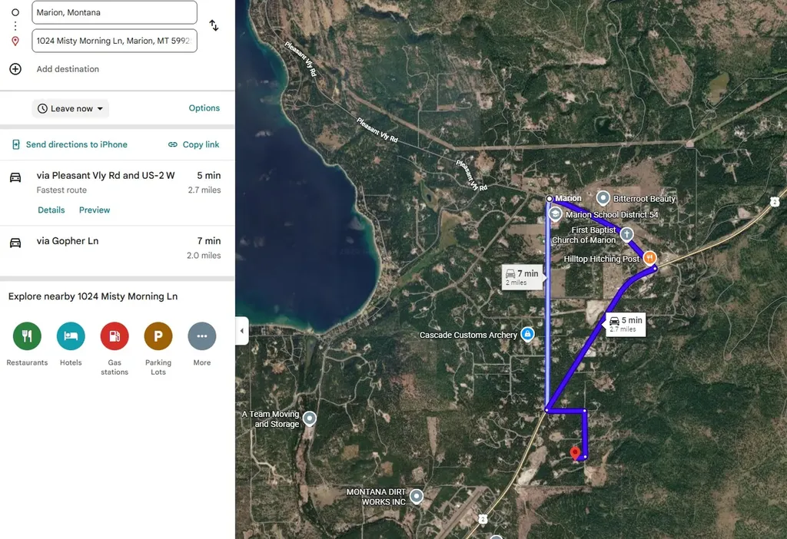The width and height of the screenshot is (787, 539).
Task: Click the Copy link chain icon
Action: (173, 144)
